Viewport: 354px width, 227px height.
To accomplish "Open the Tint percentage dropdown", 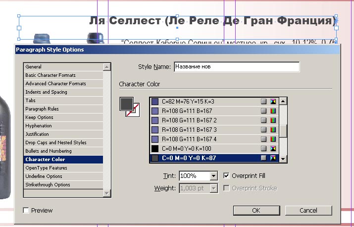I will pyautogui.click(x=213, y=176).
